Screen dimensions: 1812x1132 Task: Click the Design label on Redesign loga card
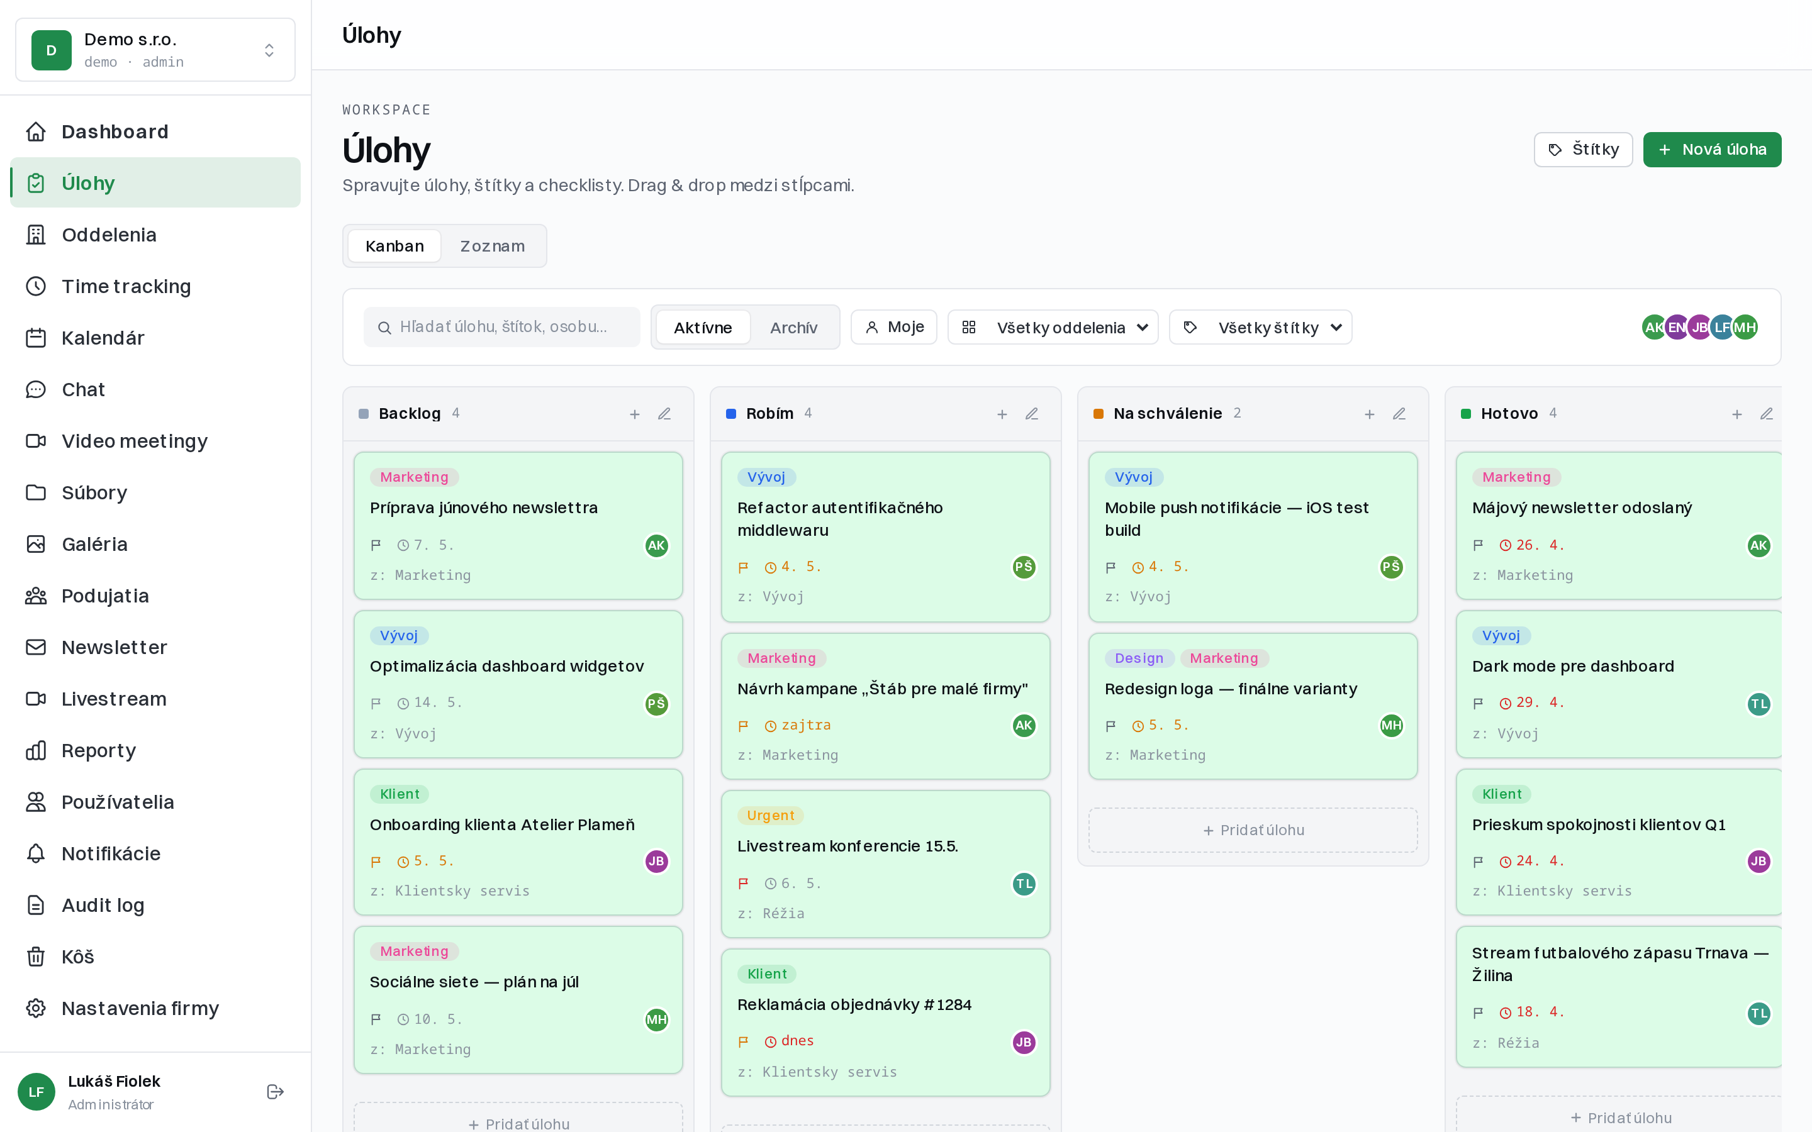tap(1139, 658)
